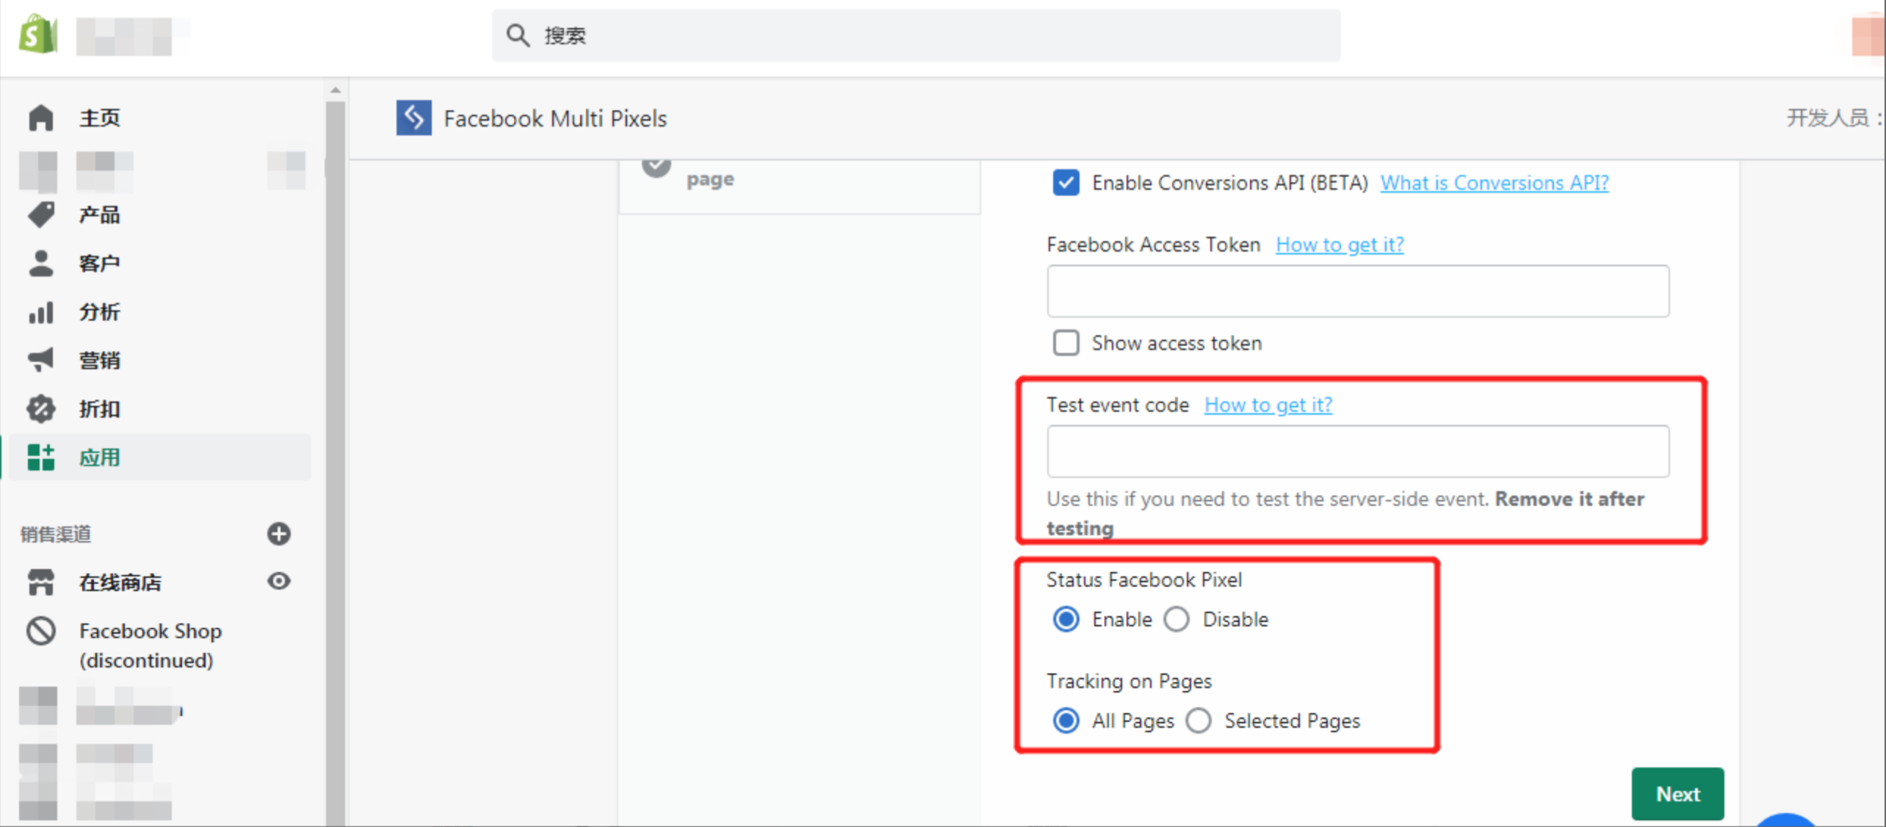Open the Apps (应用) icon in sidebar
Screen dimensions: 1886x827
[40, 457]
